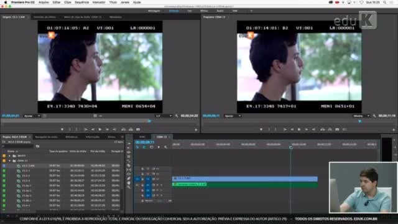Select the Rate Stretch tool
The width and height of the screenshot is (398, 224).
(x=129, y=161)
